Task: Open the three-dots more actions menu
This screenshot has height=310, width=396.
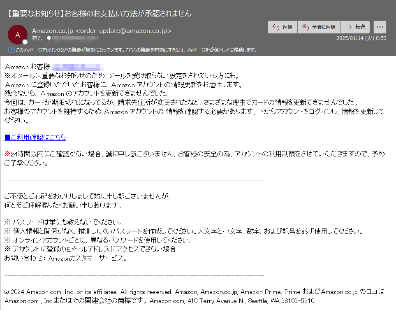Action: (380, 27)
